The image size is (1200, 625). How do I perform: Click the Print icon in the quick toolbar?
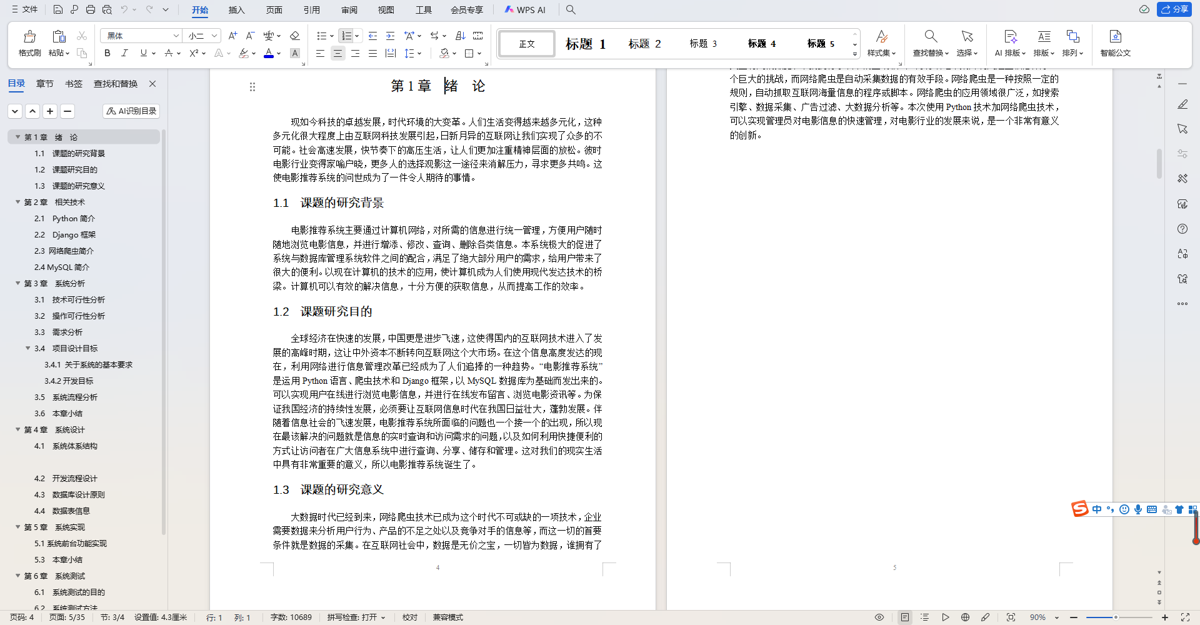(91, 10)
